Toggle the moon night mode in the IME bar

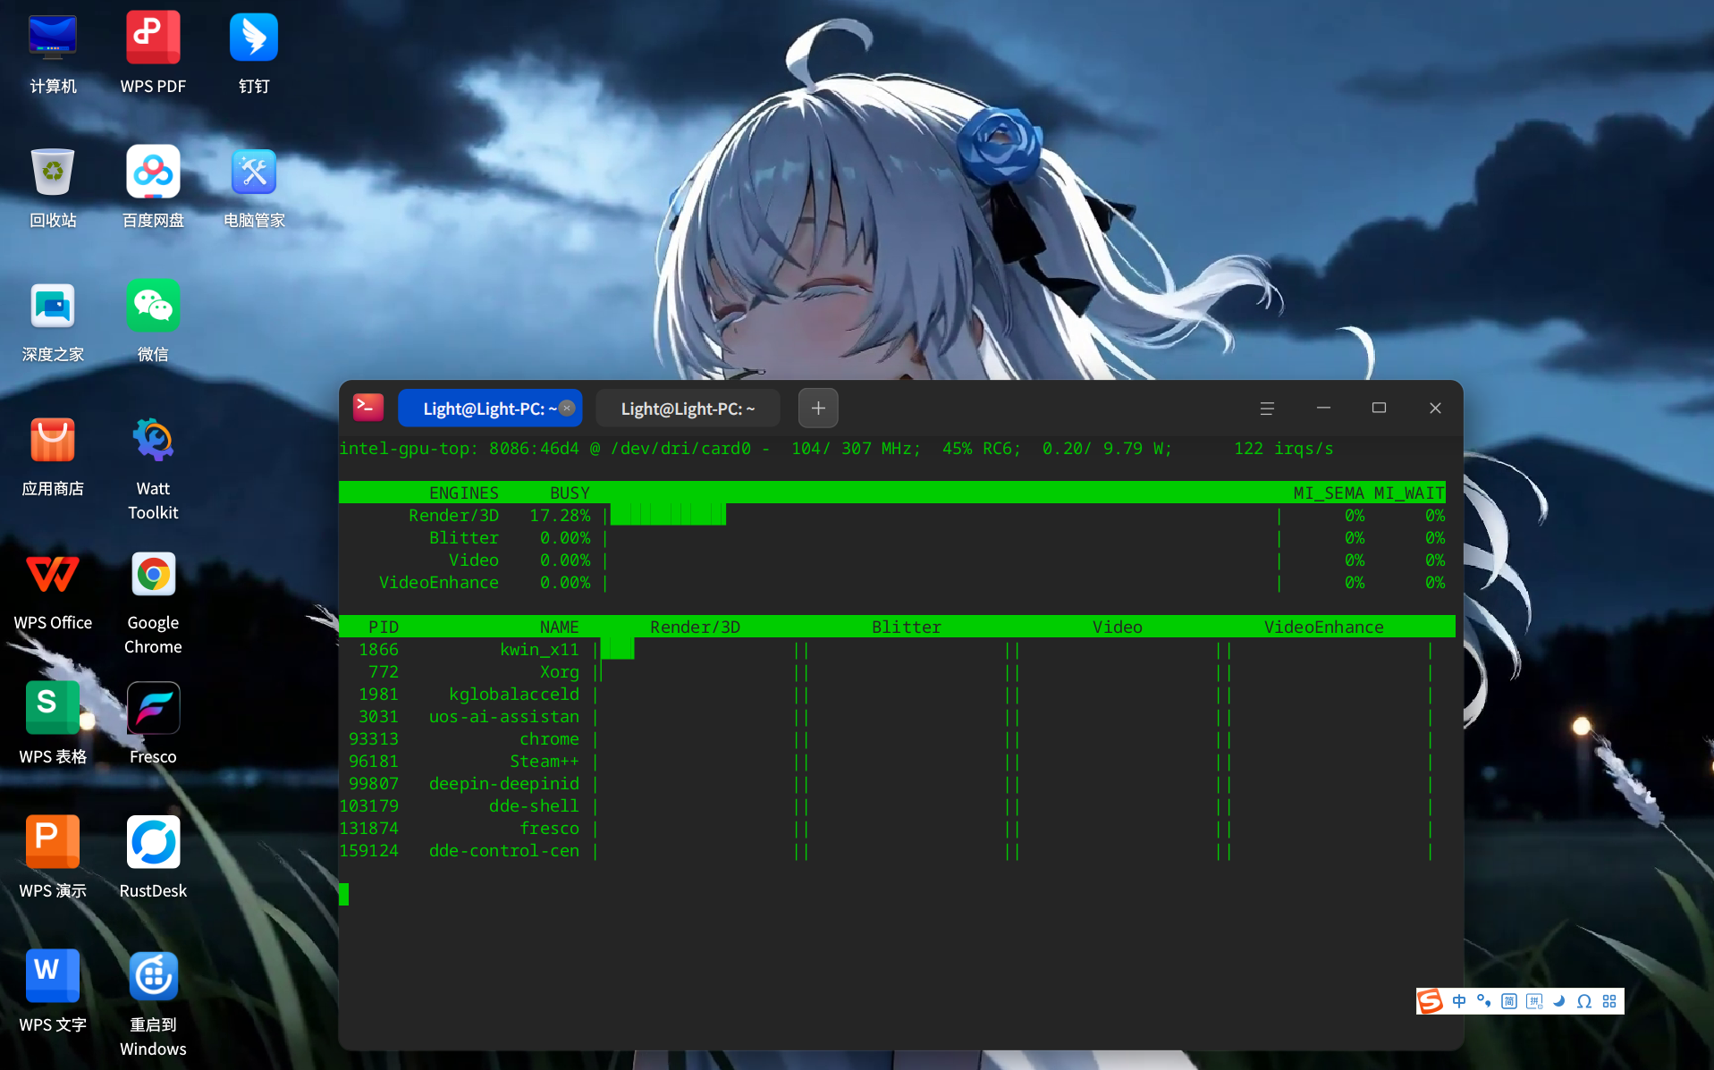click(x=1559, y=1001)
